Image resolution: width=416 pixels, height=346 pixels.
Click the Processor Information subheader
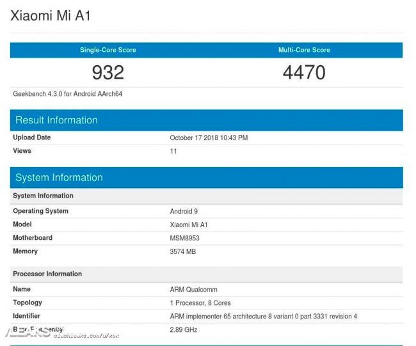coord(207,274)
